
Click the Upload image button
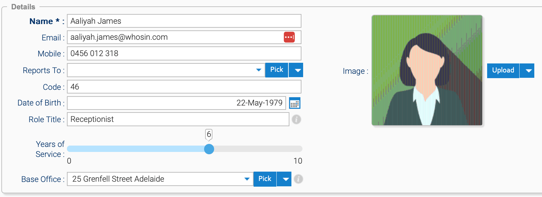pos(503,70)
